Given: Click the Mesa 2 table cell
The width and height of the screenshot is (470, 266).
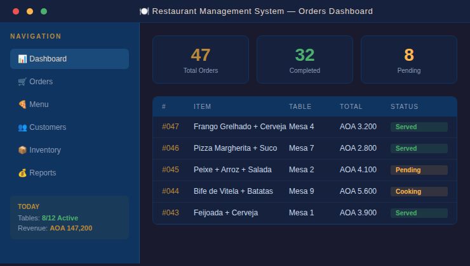Looking at the screenshot, I should click(302, 170).
